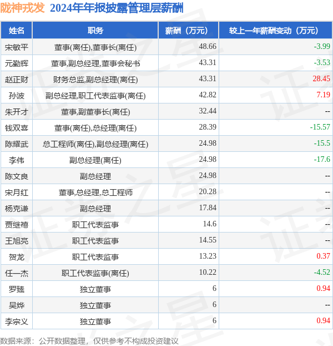
Task: Click salary value 43.31 in 元勤辉 row
Action: (208, 62)
